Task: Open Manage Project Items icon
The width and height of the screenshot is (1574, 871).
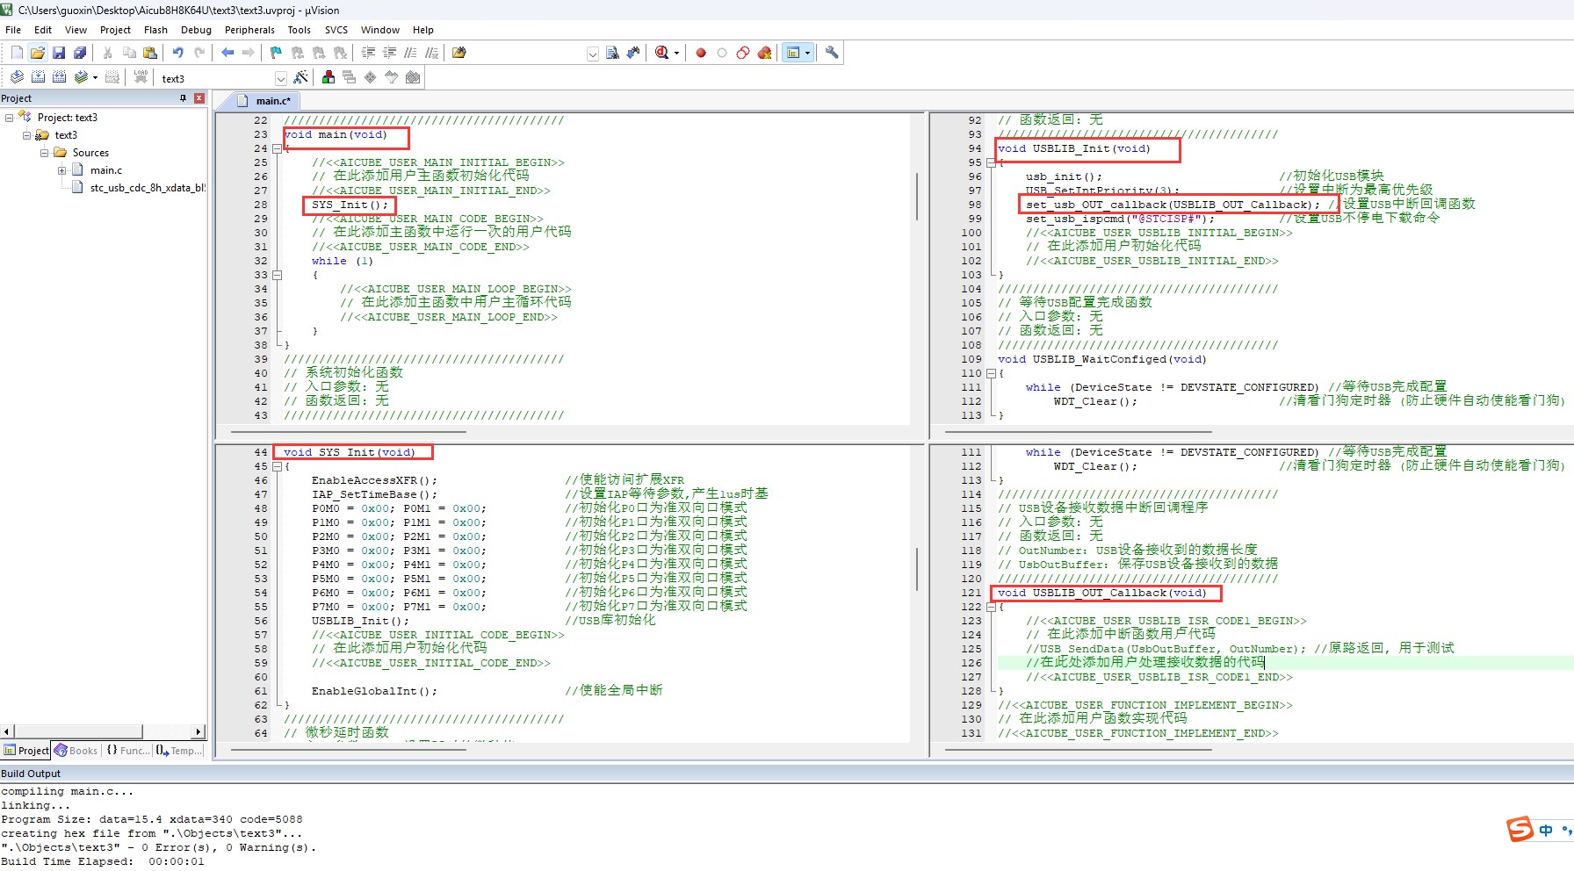Action: pos(329,77)
